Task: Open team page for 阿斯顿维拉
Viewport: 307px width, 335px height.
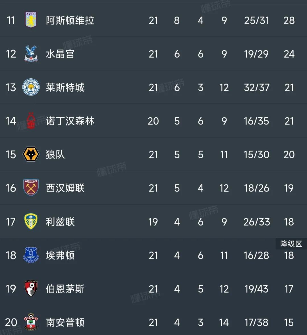Action: (x=70, y=20)
